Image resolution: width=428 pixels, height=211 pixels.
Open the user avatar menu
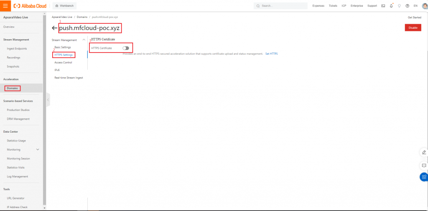click(425, 6)
